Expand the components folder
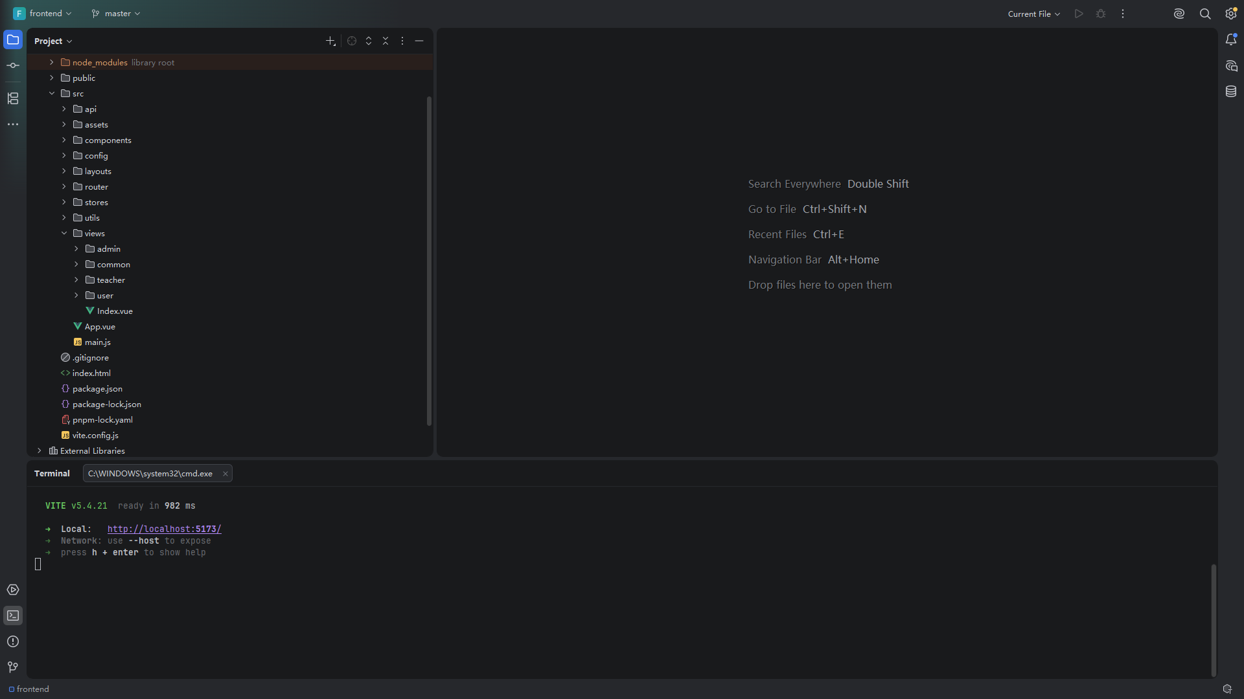 click(x=64, y=140)
